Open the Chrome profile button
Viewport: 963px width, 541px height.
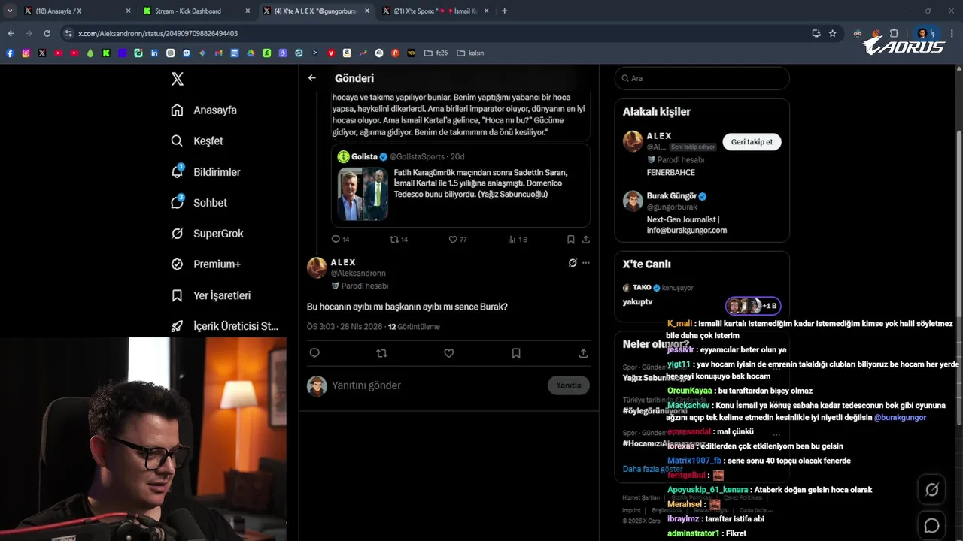[925, 33]
